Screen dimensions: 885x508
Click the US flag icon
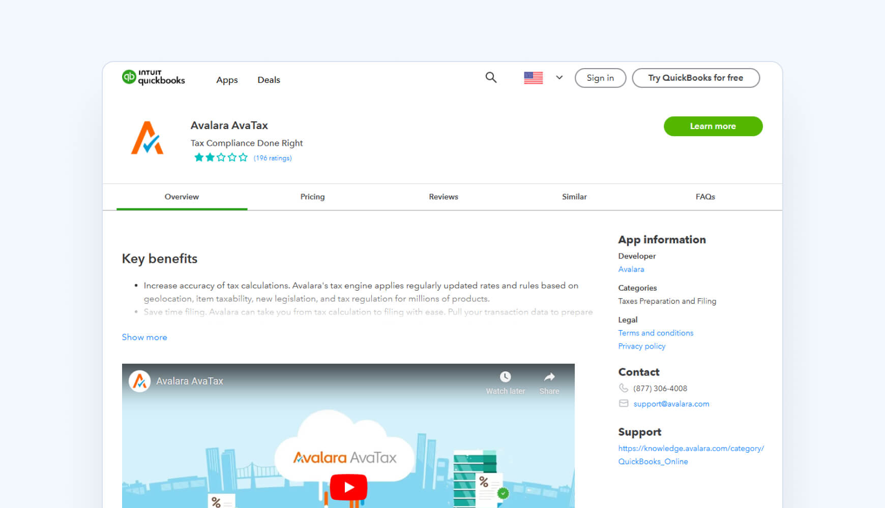point(533,78)
